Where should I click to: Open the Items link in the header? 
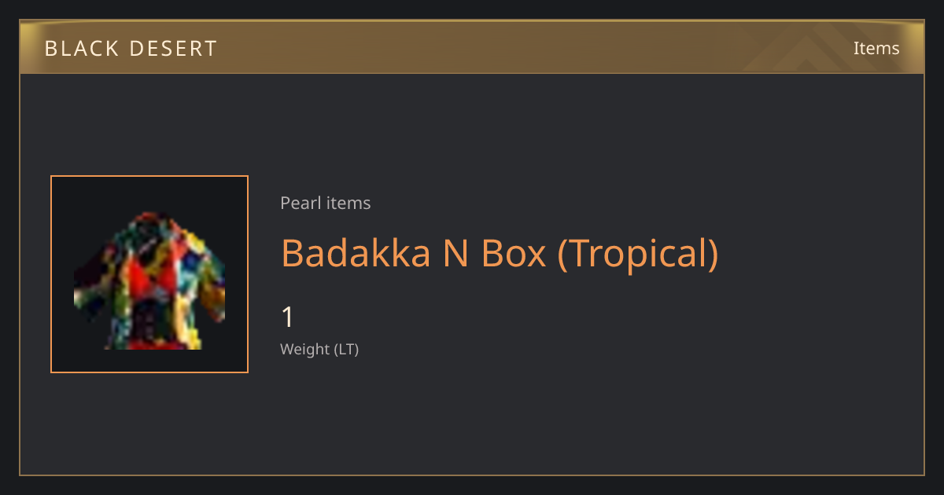click(x=876, y=48)
